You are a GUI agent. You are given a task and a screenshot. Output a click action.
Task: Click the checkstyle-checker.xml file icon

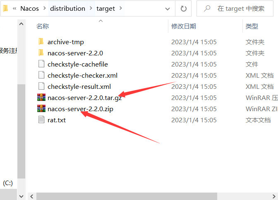click(x=41, y=75)
